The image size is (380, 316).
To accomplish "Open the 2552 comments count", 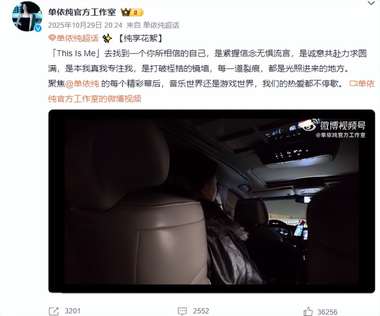I will click(x=201, y=311).
